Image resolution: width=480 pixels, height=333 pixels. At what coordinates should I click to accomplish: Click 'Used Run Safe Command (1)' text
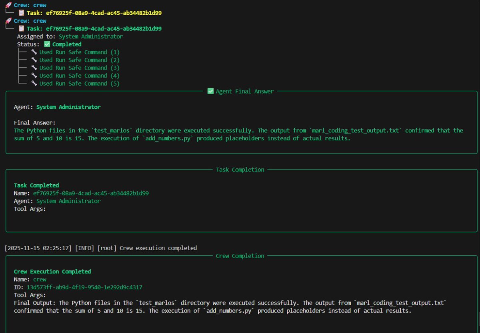click(x=80, y=52)
